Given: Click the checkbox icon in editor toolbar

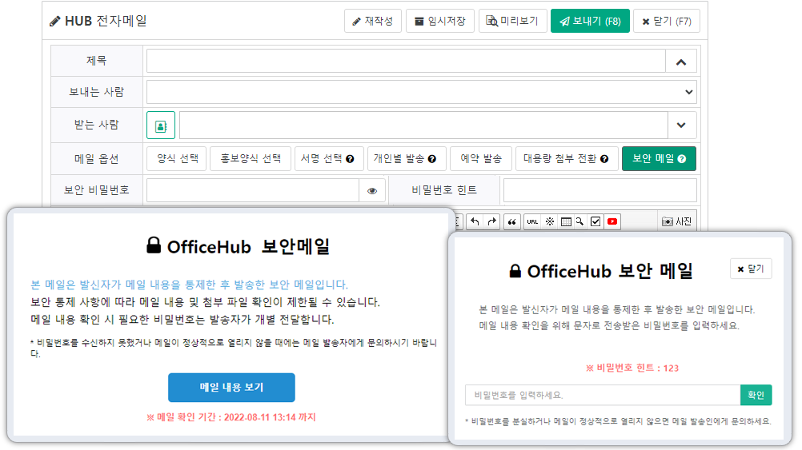Looking at the screenshot, I should (x=595, y=221).
